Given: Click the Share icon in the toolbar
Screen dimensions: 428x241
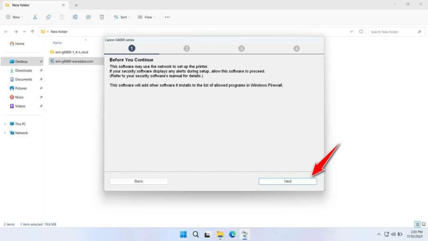Looking at the screenshot, I should pos(88,17).
